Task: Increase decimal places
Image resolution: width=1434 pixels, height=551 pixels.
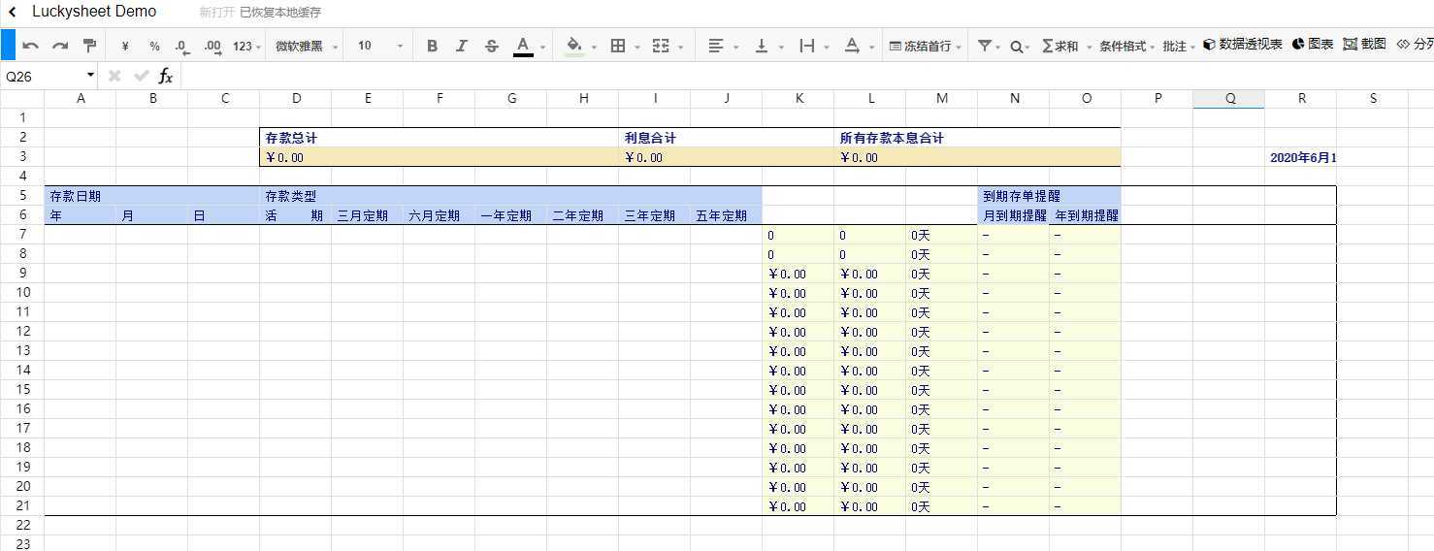Action: point(212,46)
